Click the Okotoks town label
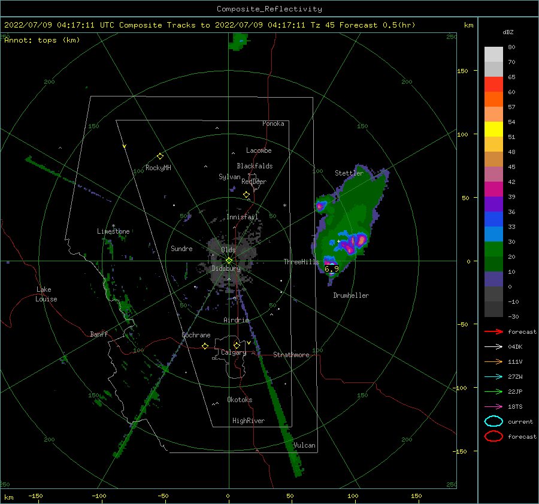Screen dimensions: 539x504 pyautogui.click(x=240, y=400)
